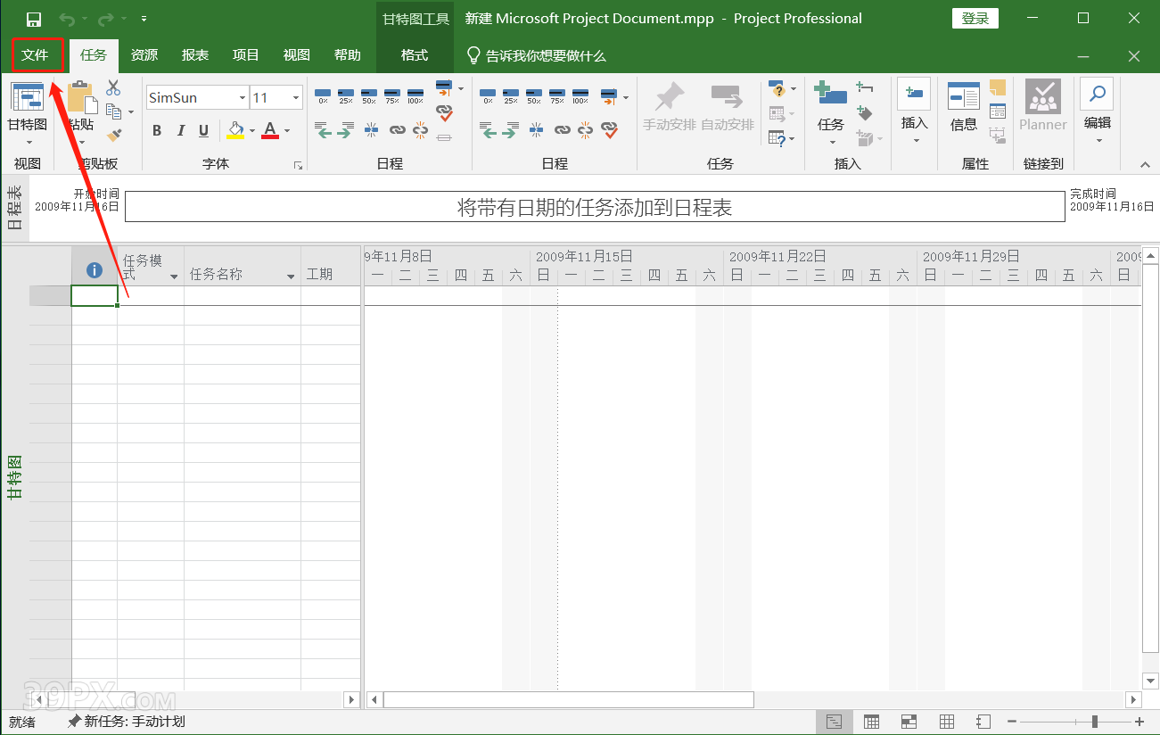Viewport: 1160px width, 735px height.
Task: Open task notes yellow sticky icon
Action: (x=998, y=87)
